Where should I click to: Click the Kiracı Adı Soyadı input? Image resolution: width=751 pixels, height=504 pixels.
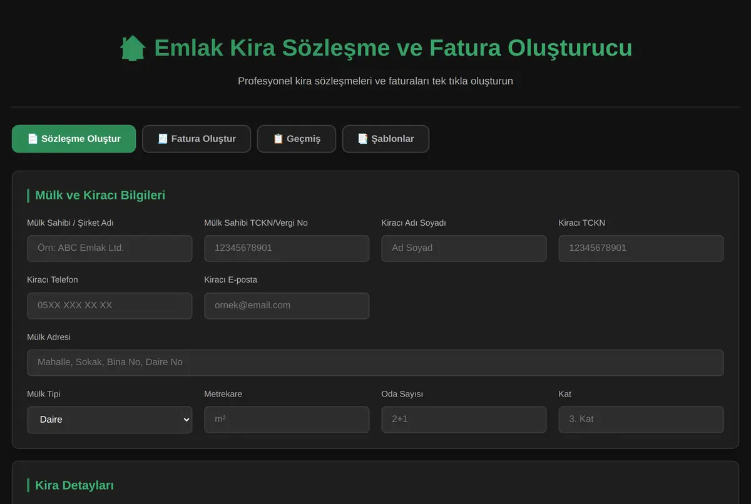pyautogui.click(x=464, y=248)
